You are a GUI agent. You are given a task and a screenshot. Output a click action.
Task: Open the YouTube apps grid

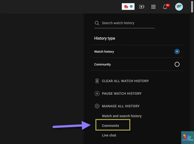(153, 7)
